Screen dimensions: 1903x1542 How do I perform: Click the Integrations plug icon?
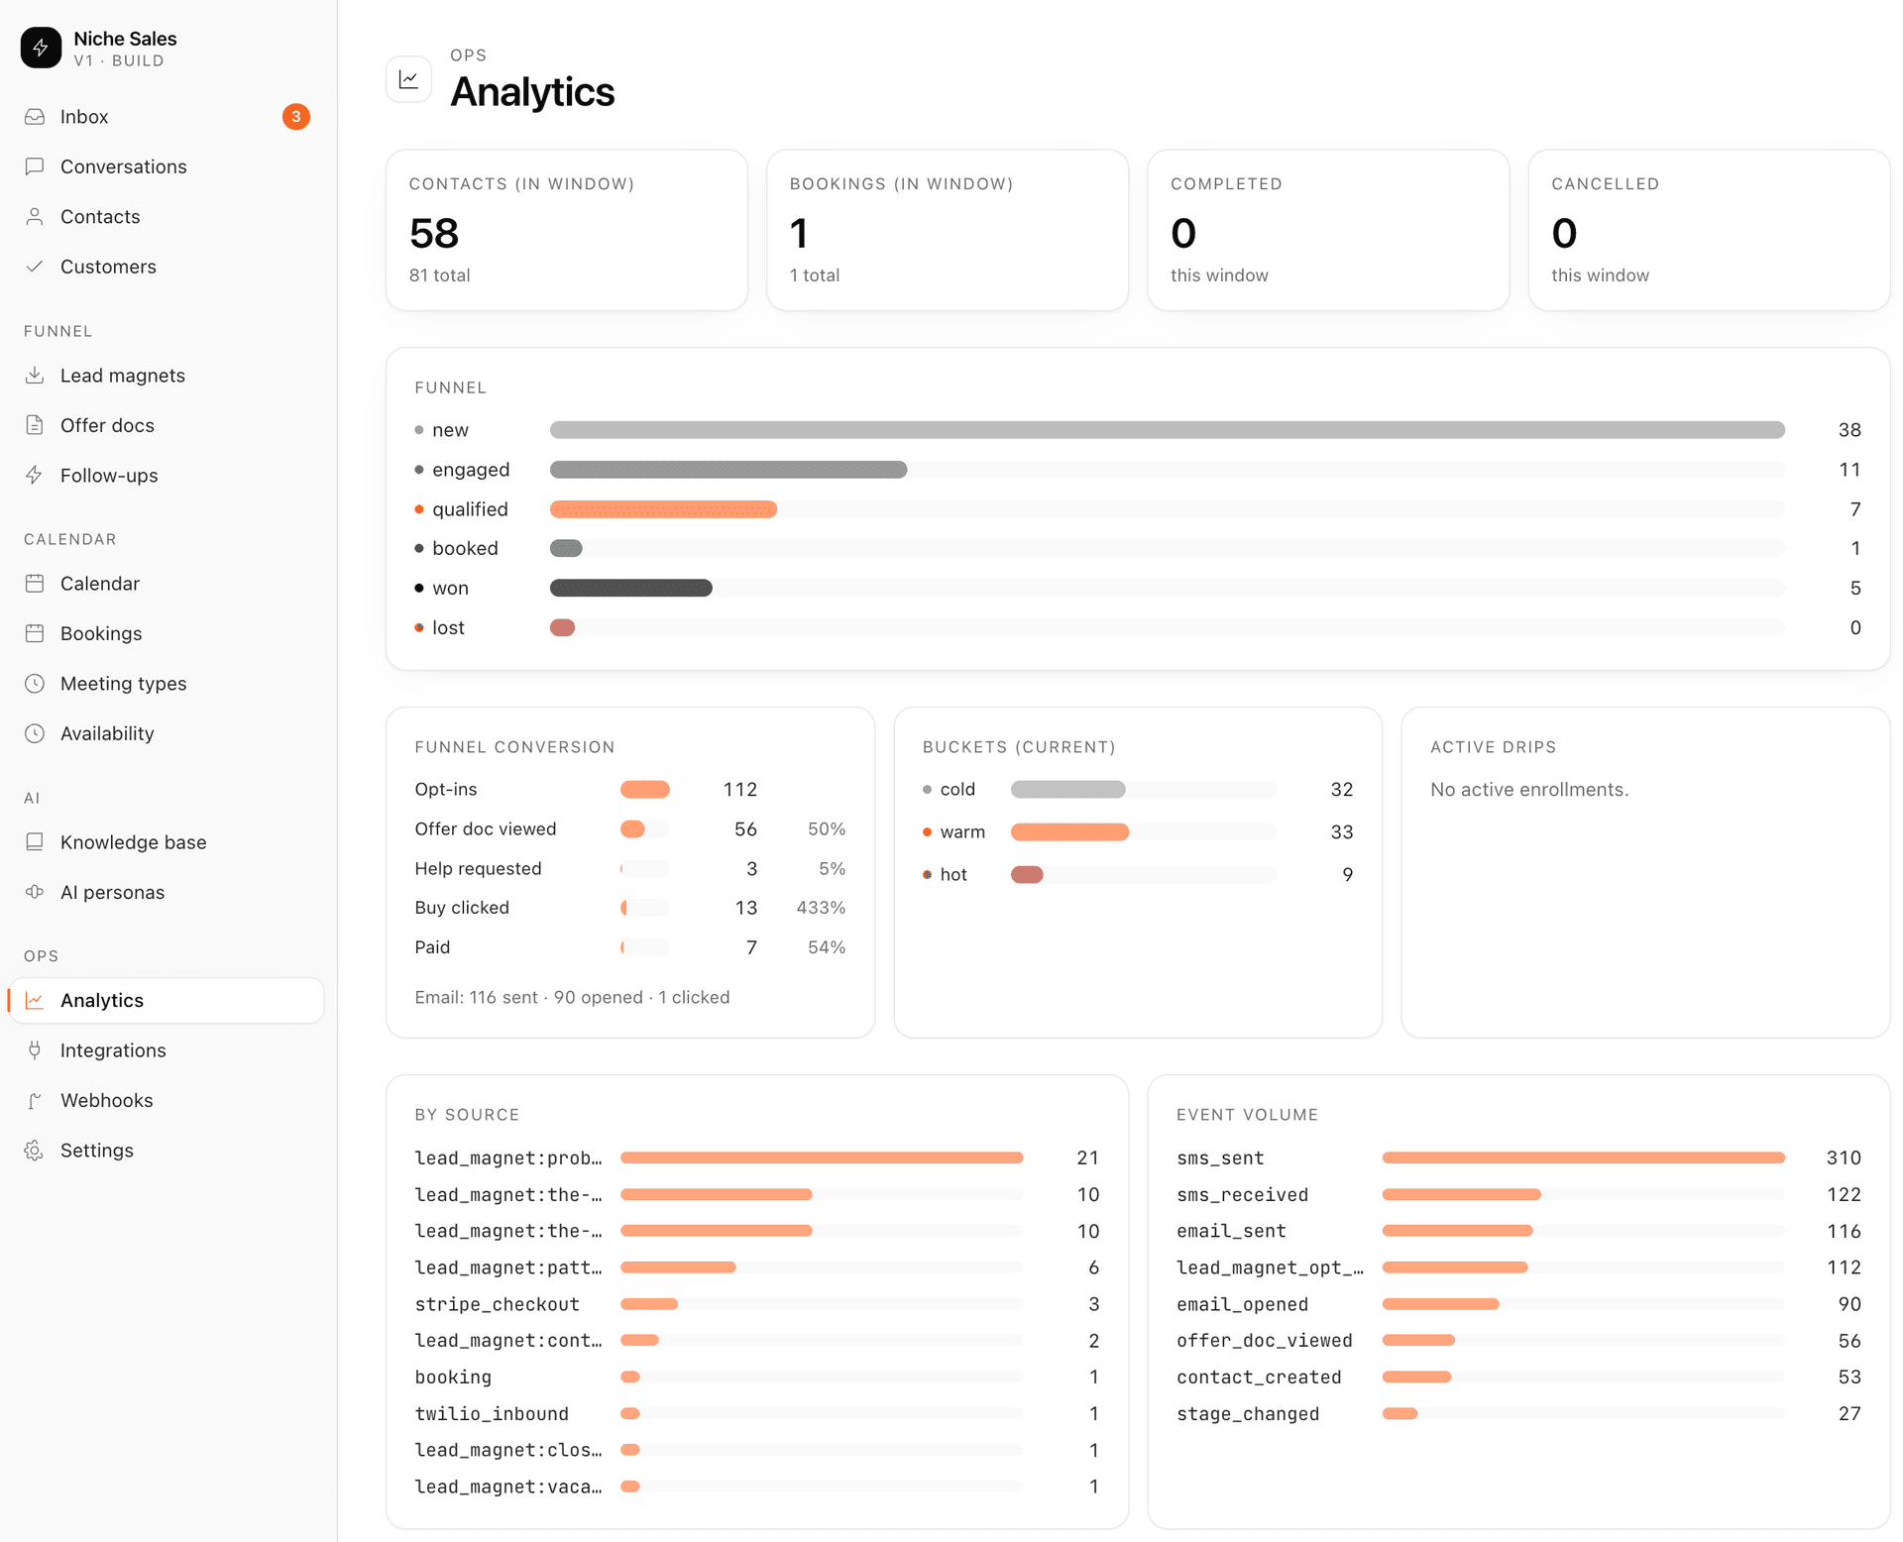point(35,1050)
